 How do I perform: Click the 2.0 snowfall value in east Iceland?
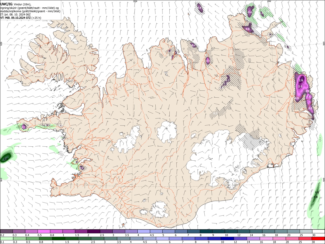(300, 87)
